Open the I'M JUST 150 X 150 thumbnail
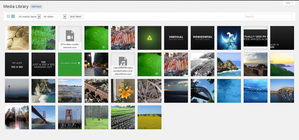Viewport: 299px width, 140px height. point(17,64)
